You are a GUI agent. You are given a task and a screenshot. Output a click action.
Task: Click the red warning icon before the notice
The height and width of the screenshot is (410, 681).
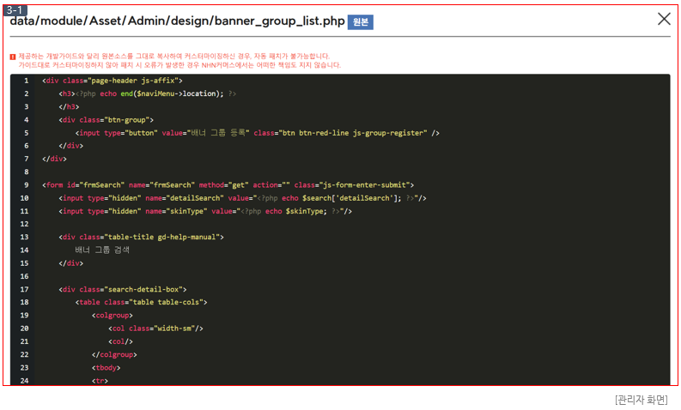[13, 57]
